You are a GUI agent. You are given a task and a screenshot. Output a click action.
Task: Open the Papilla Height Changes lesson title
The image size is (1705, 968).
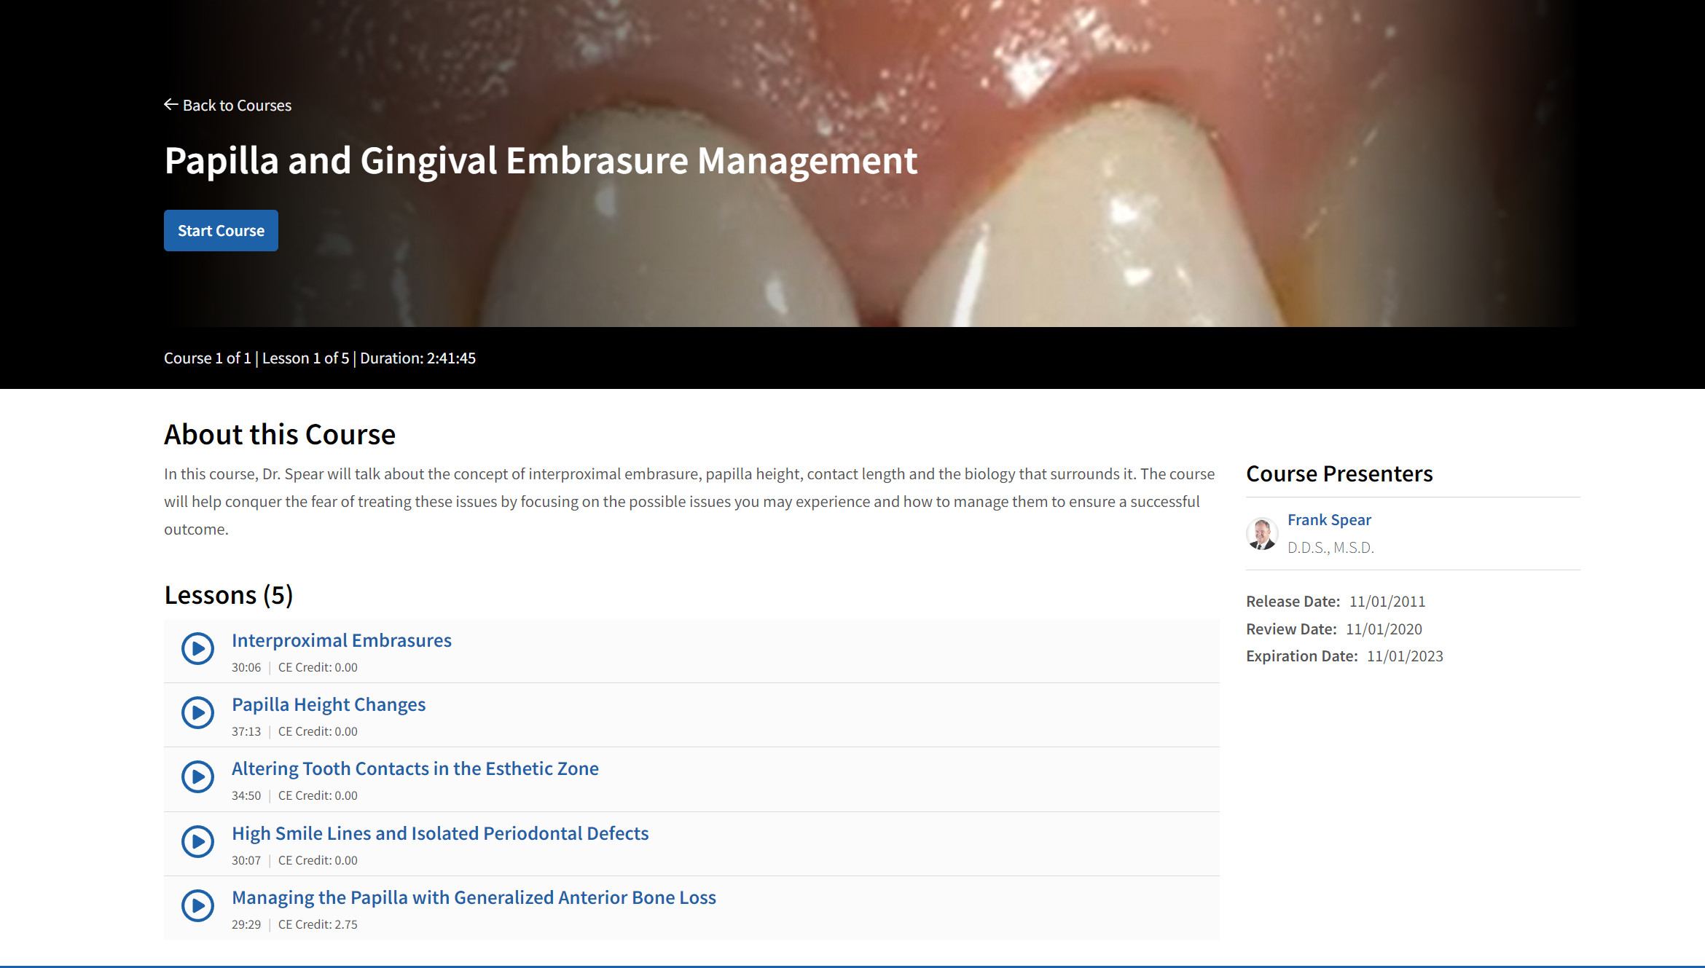click(x=329, y=704)
